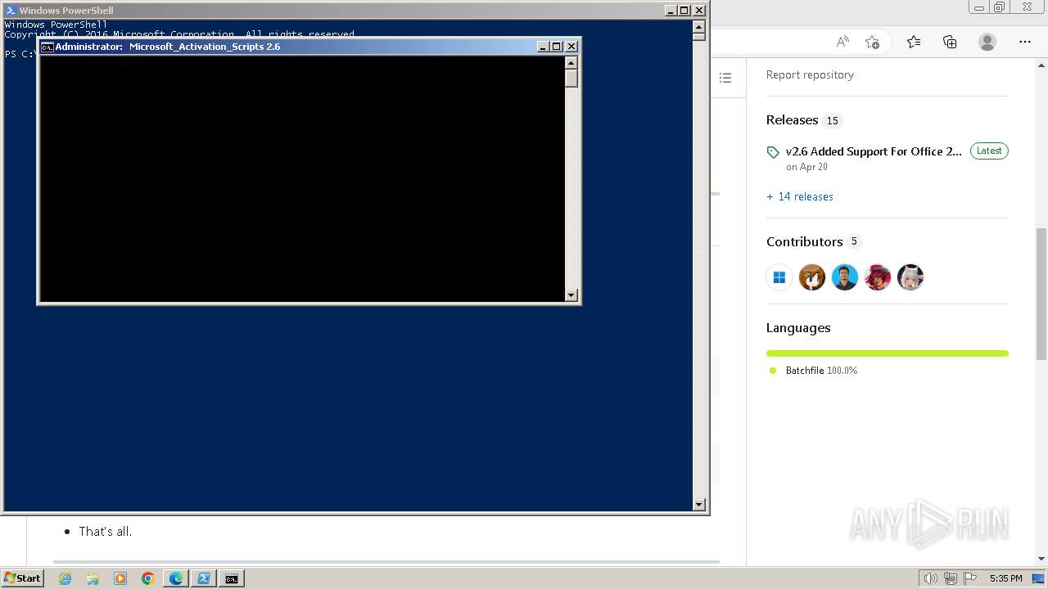The width and height of the screenshot is (1048, 589).
Task: Click PowerShell window system menu icon
Action: pyautogui.click(x=11, y=11)
